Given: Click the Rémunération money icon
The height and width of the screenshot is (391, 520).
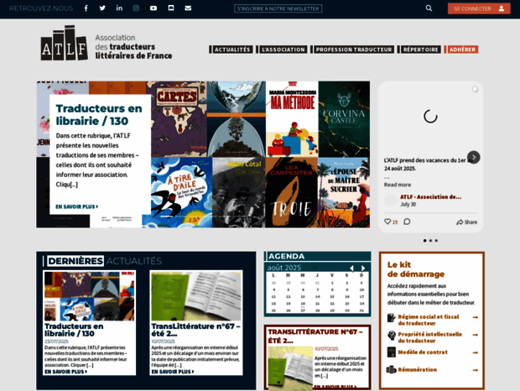Looking at the screenshot, I should click(392, 369).
